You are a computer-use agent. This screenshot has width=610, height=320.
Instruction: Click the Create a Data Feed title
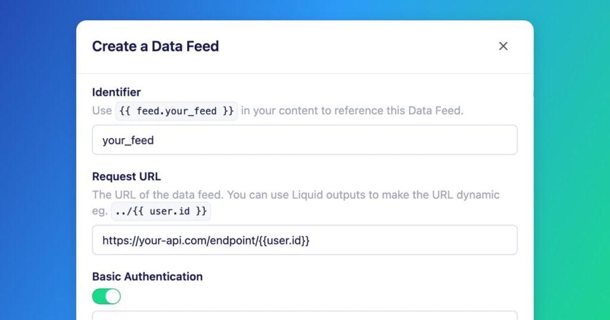tap(155, 46)
